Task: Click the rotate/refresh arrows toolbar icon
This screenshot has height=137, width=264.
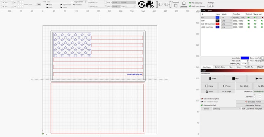Action: coord(141,4)
